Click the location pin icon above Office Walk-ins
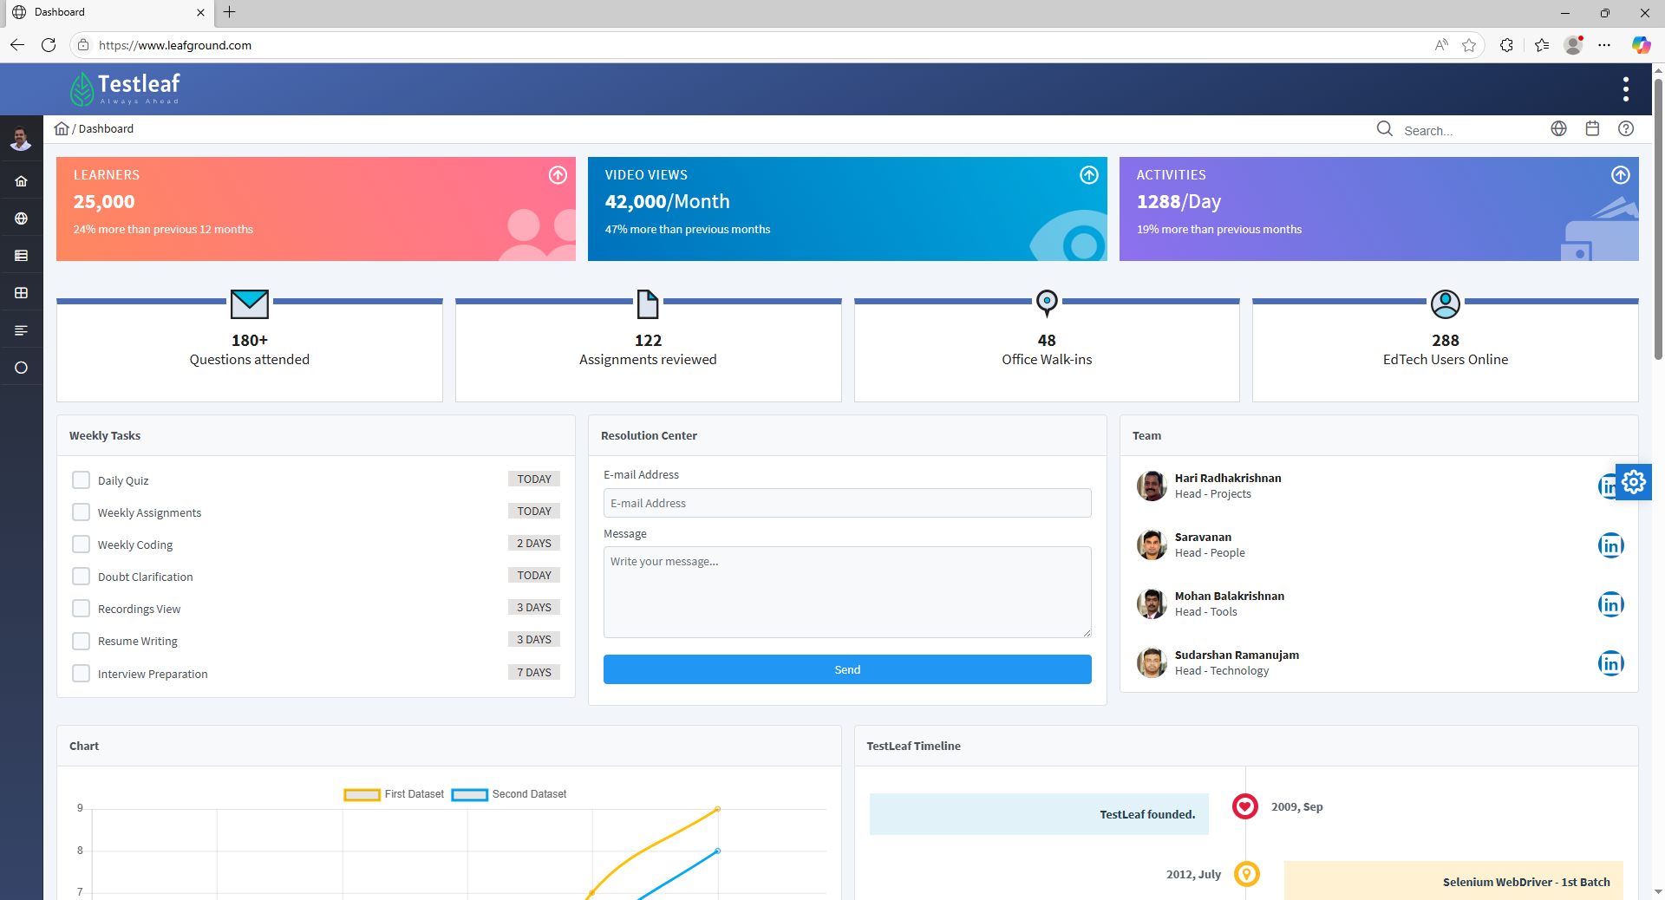The width and height of the screenshot is (1665, 900). pos(1047,303)
